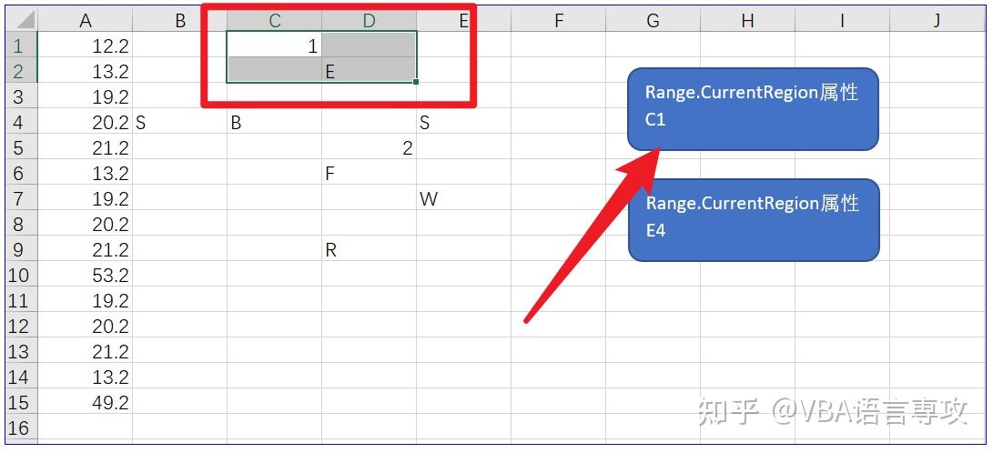Click cell E7 containing W

pyautogui.click(x=463, y=198)
